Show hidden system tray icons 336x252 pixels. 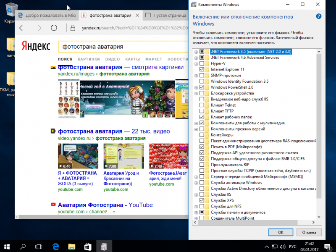(x=266, y=247)
